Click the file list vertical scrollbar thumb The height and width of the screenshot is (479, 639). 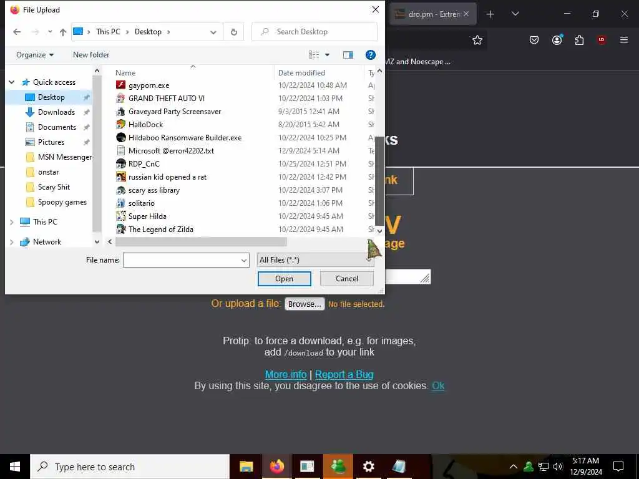pyautogui.click(x=379, y=181)
